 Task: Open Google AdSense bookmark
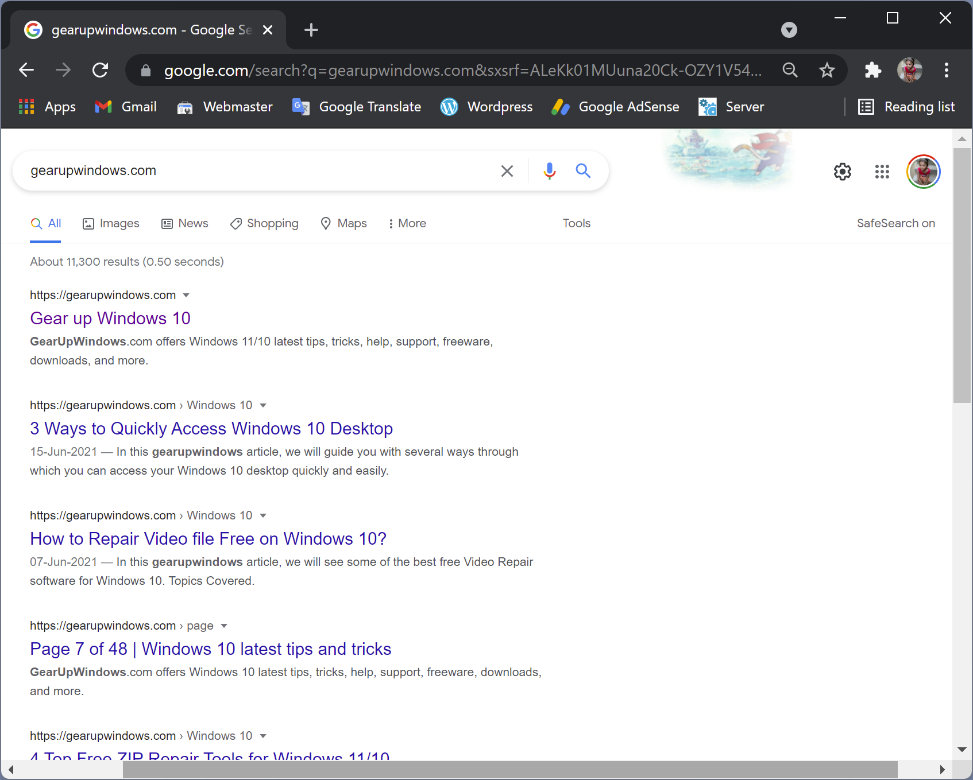click(615, 107)
